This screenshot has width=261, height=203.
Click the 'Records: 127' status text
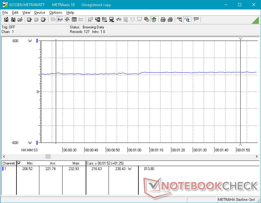tap(80, 32)
